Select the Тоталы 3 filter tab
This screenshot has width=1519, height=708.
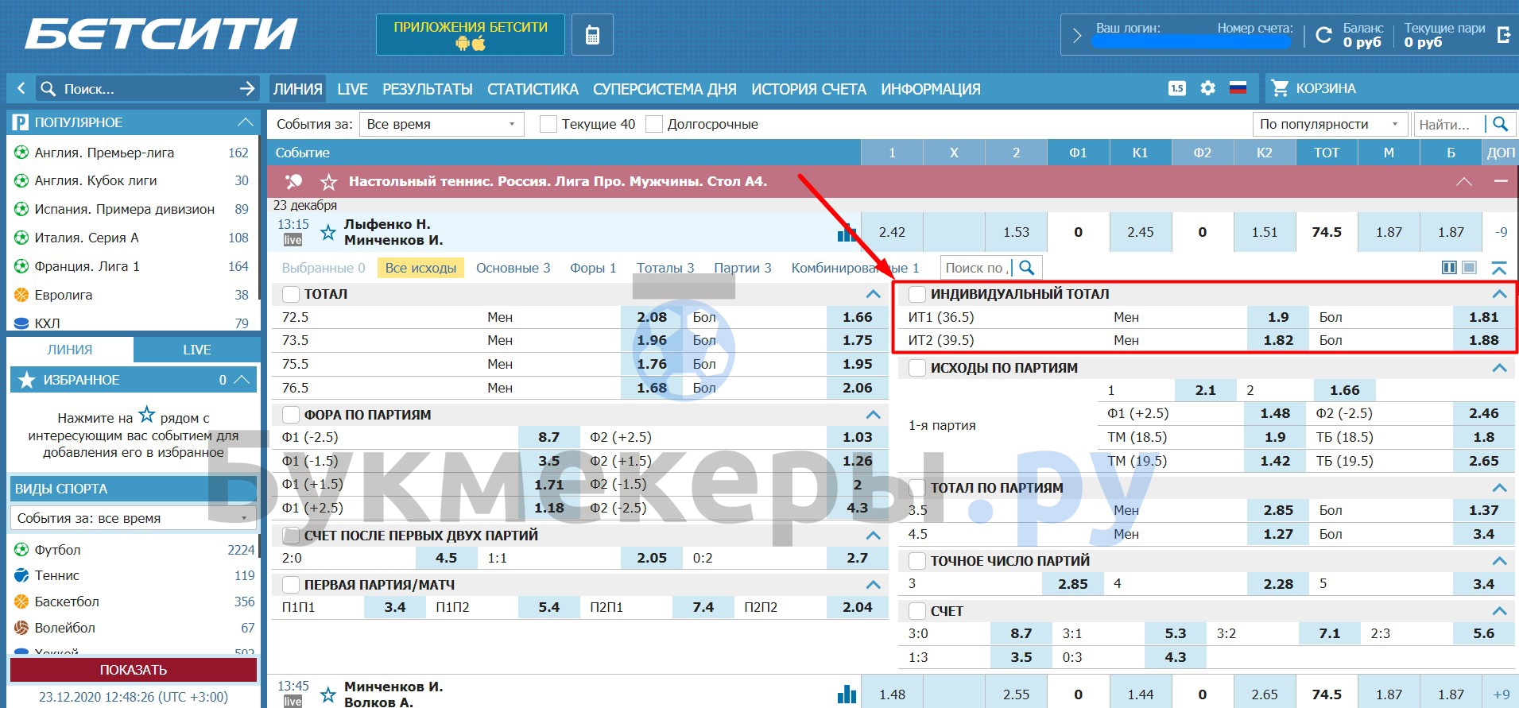[x=665, y=268]
